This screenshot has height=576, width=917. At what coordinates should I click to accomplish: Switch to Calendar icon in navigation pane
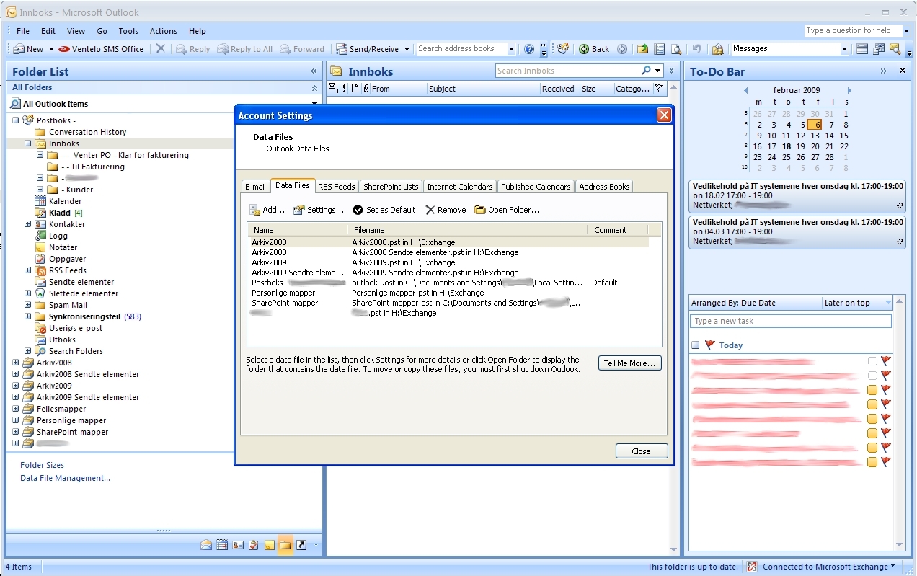[x=222, y=545]
